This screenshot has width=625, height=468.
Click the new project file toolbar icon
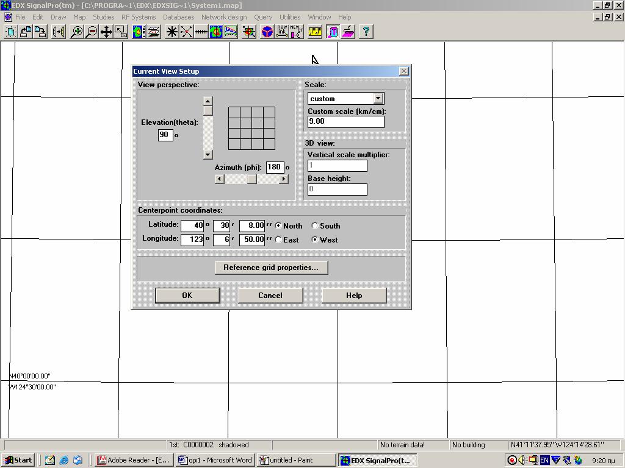pyautogui.click(x=11, y=32)
